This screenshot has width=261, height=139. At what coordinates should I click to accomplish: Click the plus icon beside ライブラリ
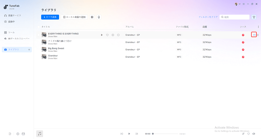coord(29,49)
